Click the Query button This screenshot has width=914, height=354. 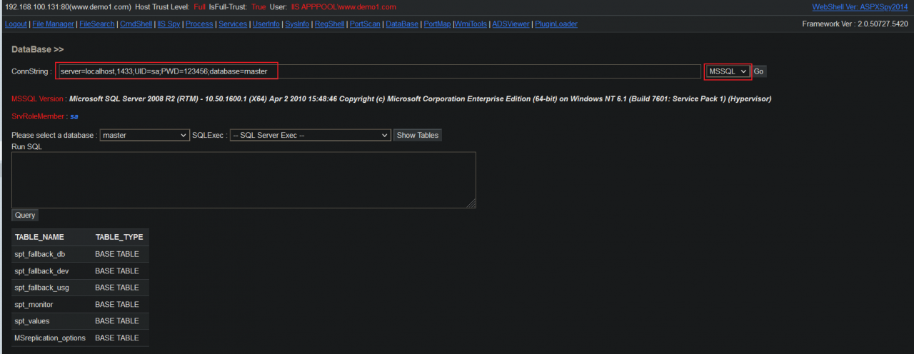25,215
